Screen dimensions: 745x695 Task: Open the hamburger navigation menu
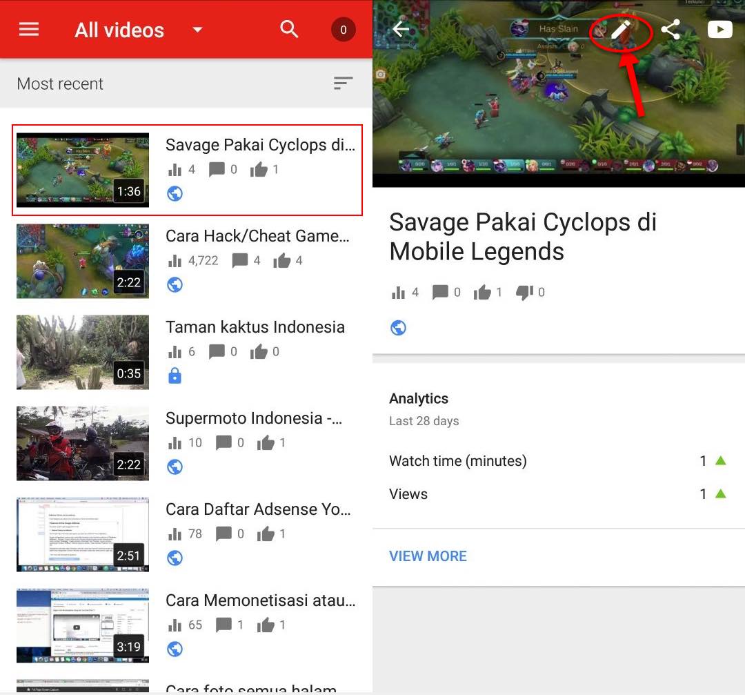pyautogui.click(x=28, y=30)
